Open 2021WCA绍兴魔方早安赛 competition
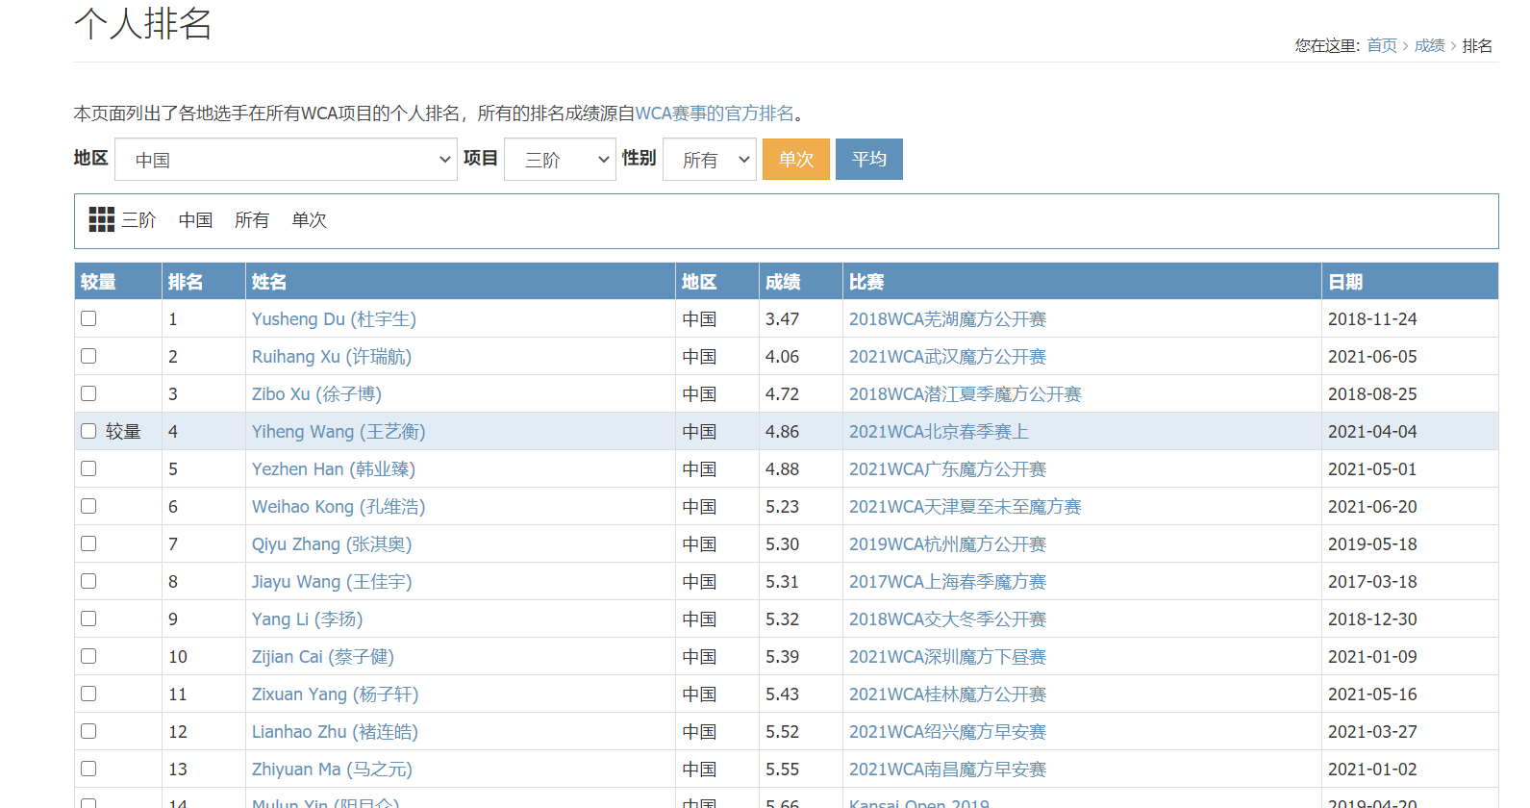This screenshot has width=1530, height=808. (x=947, y=731)
